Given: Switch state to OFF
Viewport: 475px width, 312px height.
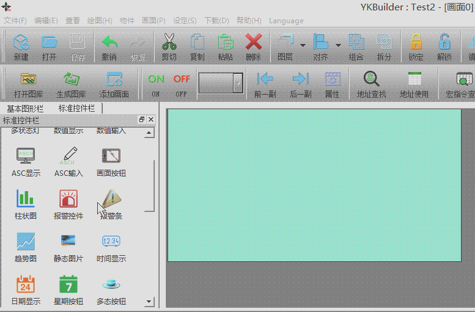Looking at the screenshot, I should click(x=182, y=83).
